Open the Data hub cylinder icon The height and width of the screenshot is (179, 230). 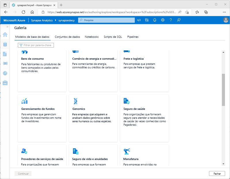point(5,44)
